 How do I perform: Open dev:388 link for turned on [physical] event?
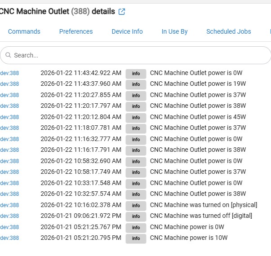point(9,205)
